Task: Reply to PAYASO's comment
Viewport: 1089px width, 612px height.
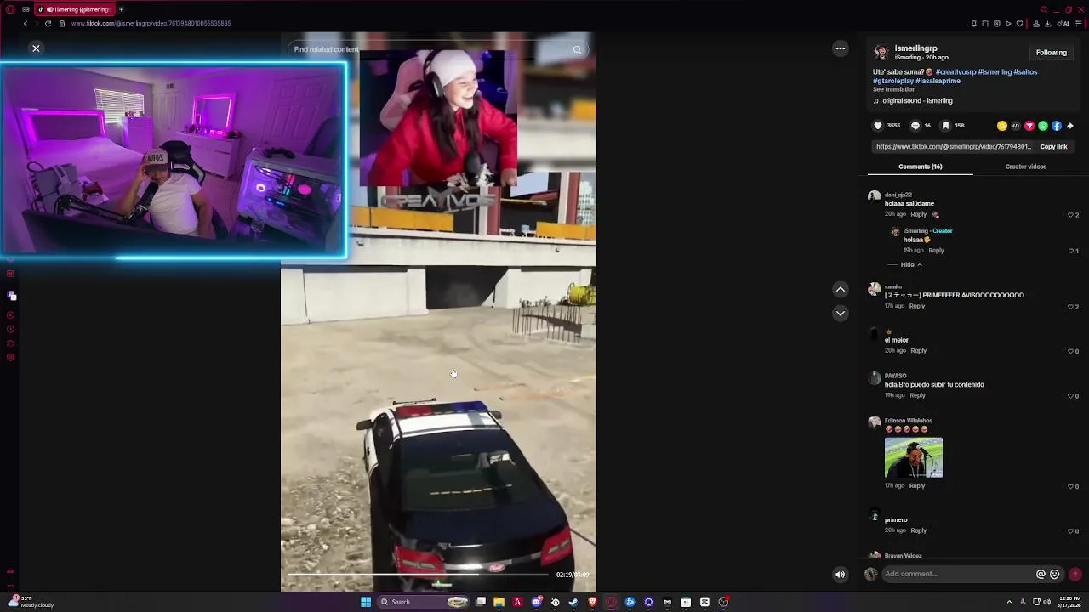Action: point(917,395)
